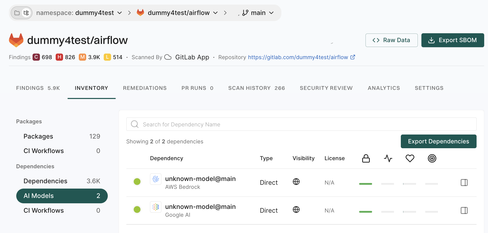
Task: Click the lock column header icon
Action: pos(366,158)
